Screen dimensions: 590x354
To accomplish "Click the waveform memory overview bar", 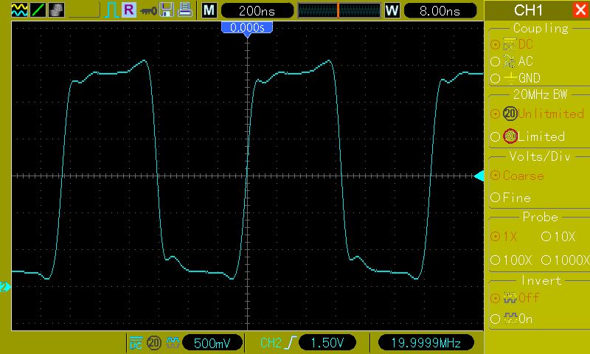I will 339,10.
